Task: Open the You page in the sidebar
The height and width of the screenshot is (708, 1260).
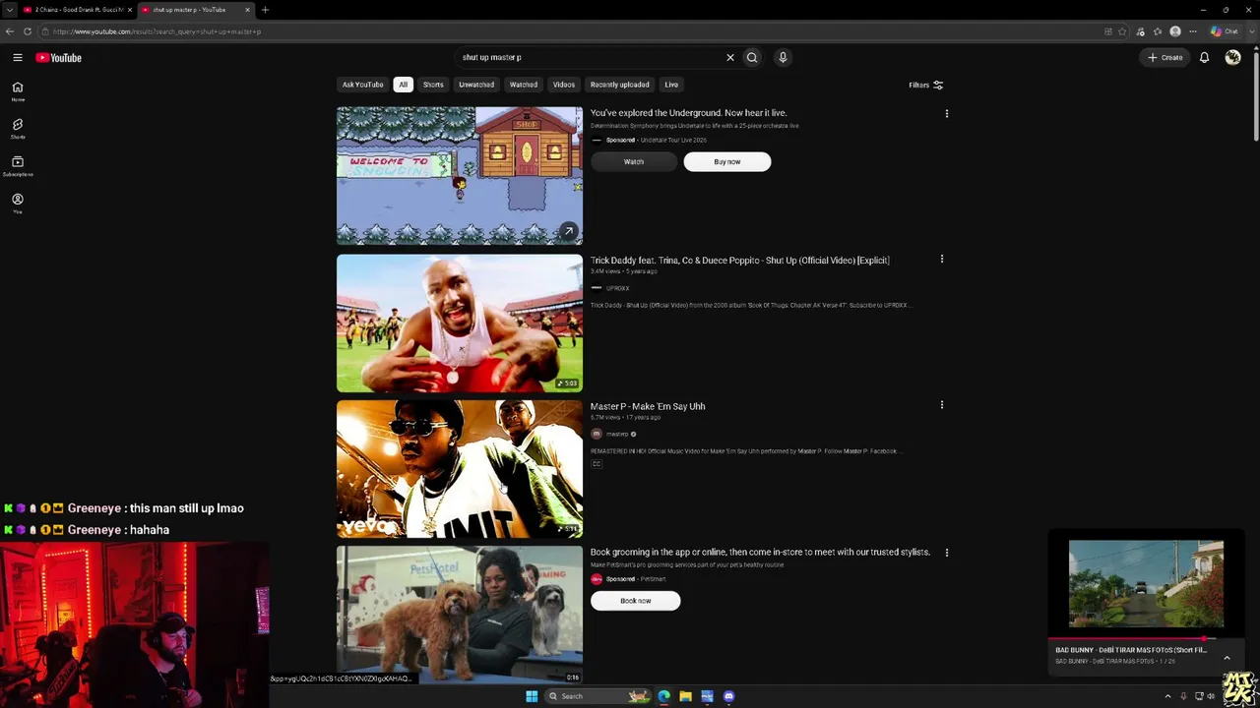Action: point(18,204)
